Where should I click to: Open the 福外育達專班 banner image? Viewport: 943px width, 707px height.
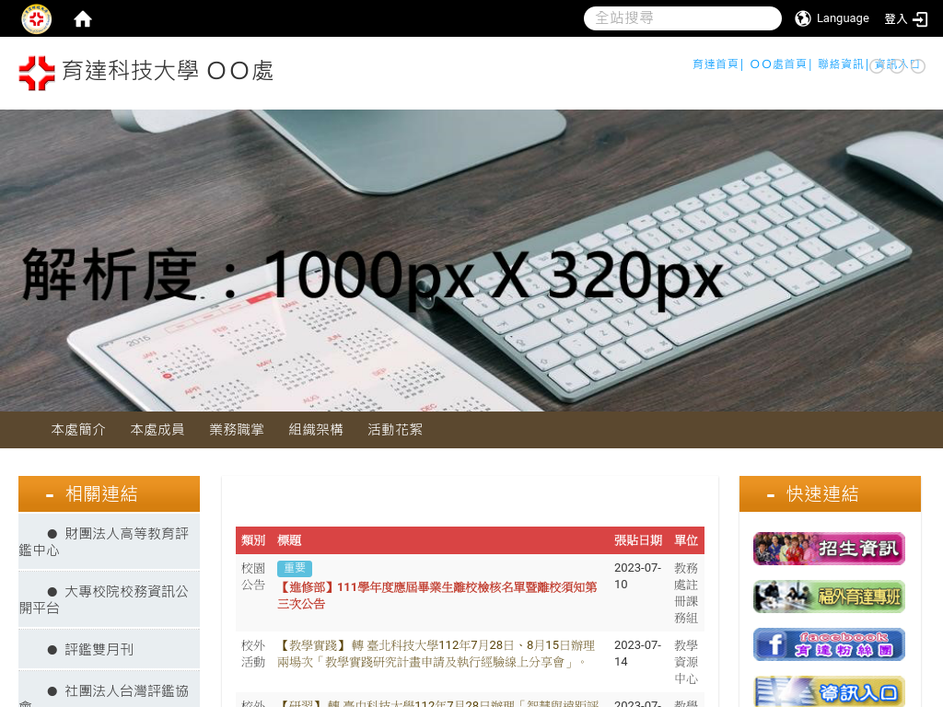click(829, 597)
